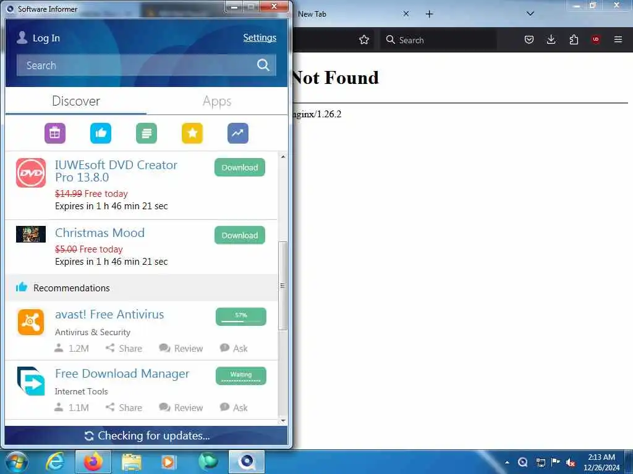Open Firefox hamburger application menu
The width and height of the screenshot is (633, 474).
pyautogui.click(x=618, y=39)
